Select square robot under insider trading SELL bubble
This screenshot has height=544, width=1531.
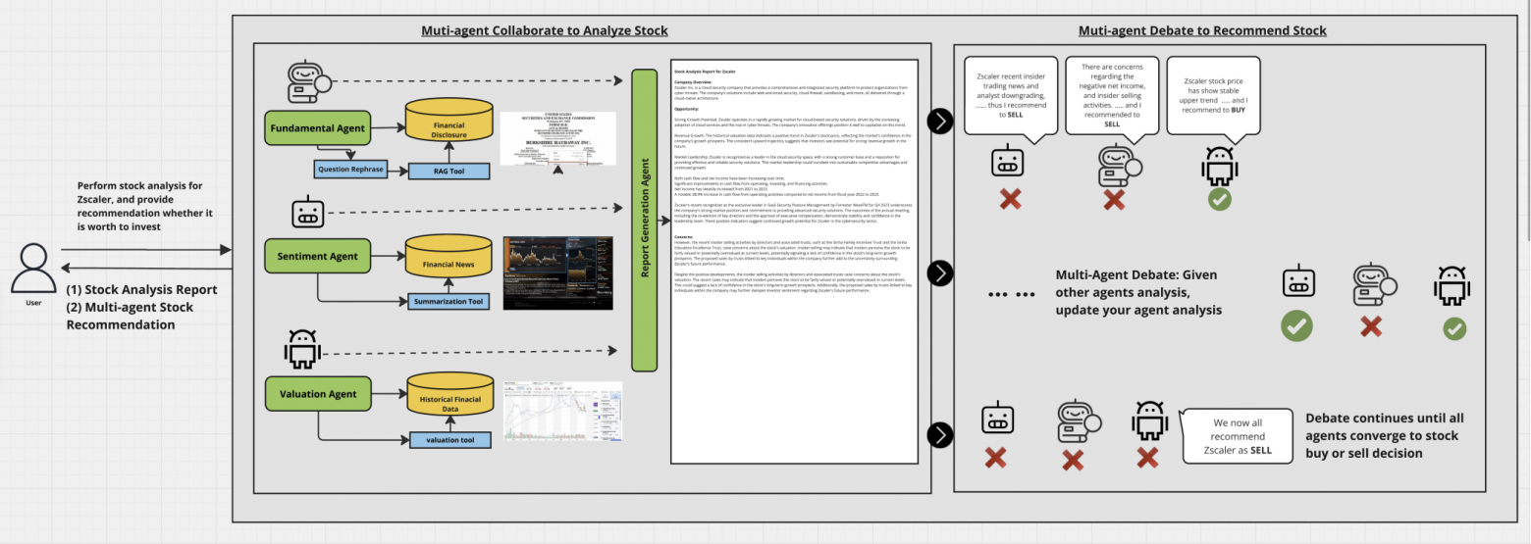[x=1009, y=161]
